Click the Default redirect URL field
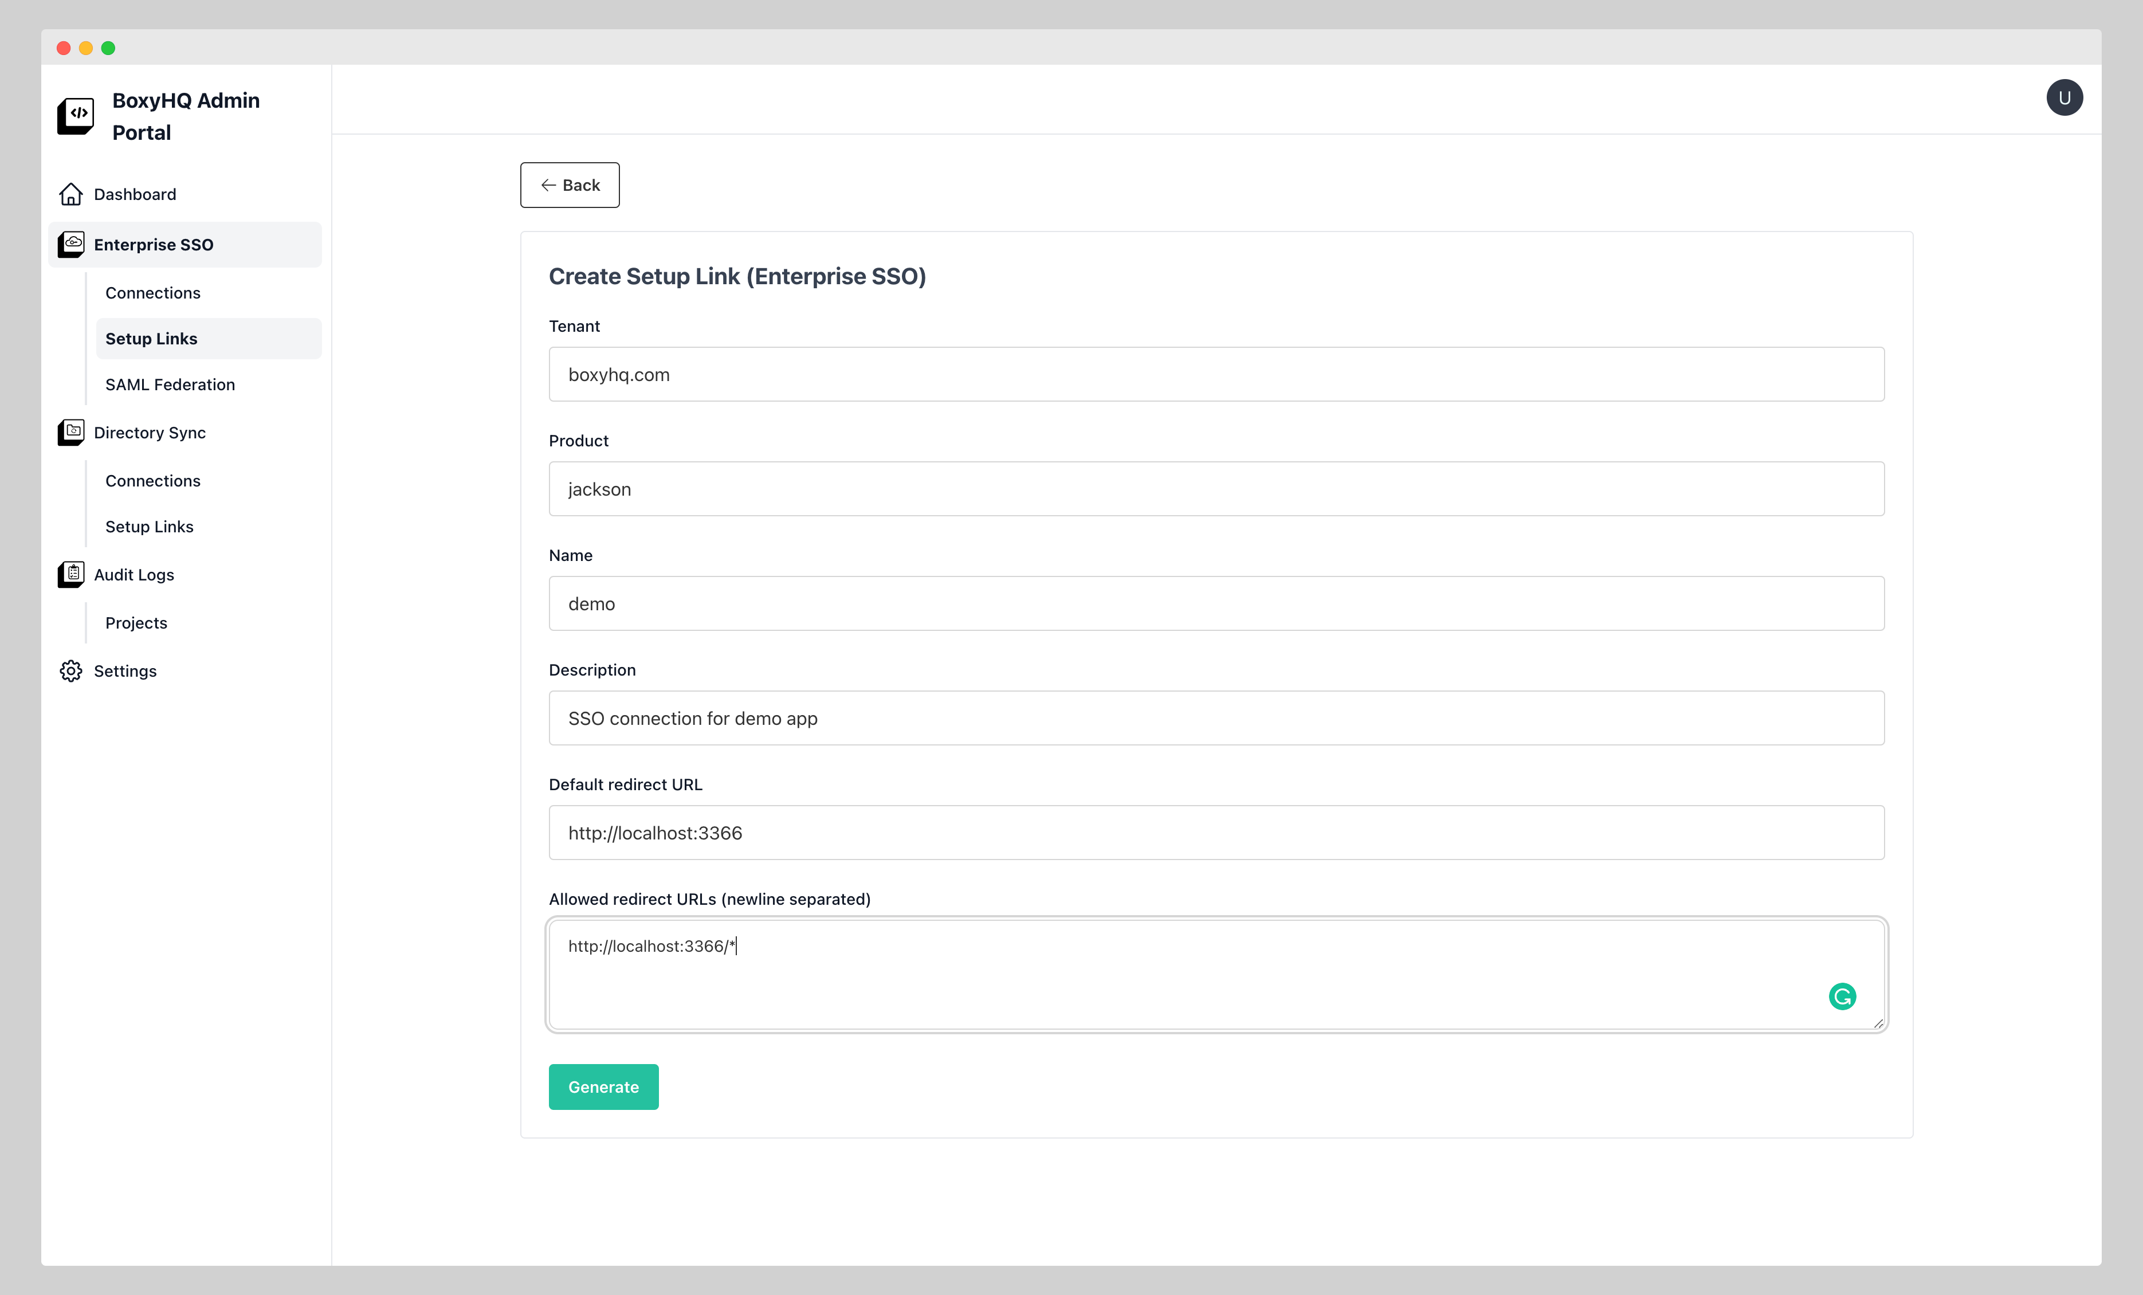Viewport: 2143px width, 1295px height. [1216, 833]
